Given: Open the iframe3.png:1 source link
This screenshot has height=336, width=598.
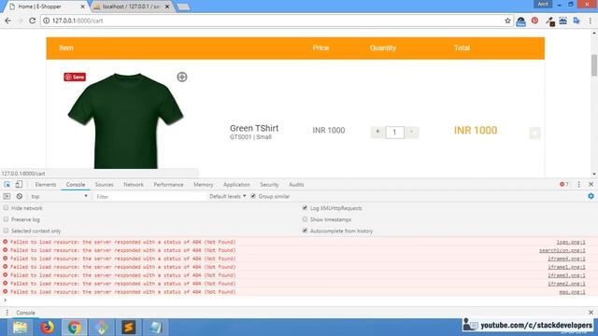Looking at the screenshot, I should pyautogui.click(x=566, y=275).
